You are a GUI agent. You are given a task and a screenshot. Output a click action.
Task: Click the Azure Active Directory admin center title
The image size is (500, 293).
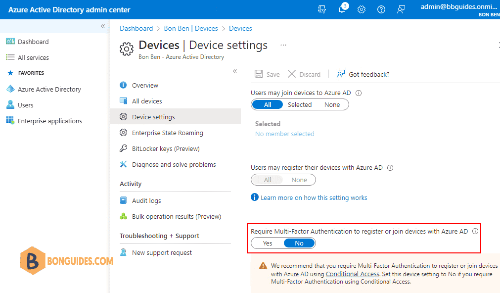(69, 10)
